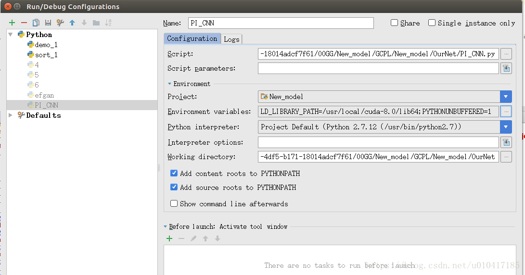
Task: Enable Single instance only
Action: [432, 23]
